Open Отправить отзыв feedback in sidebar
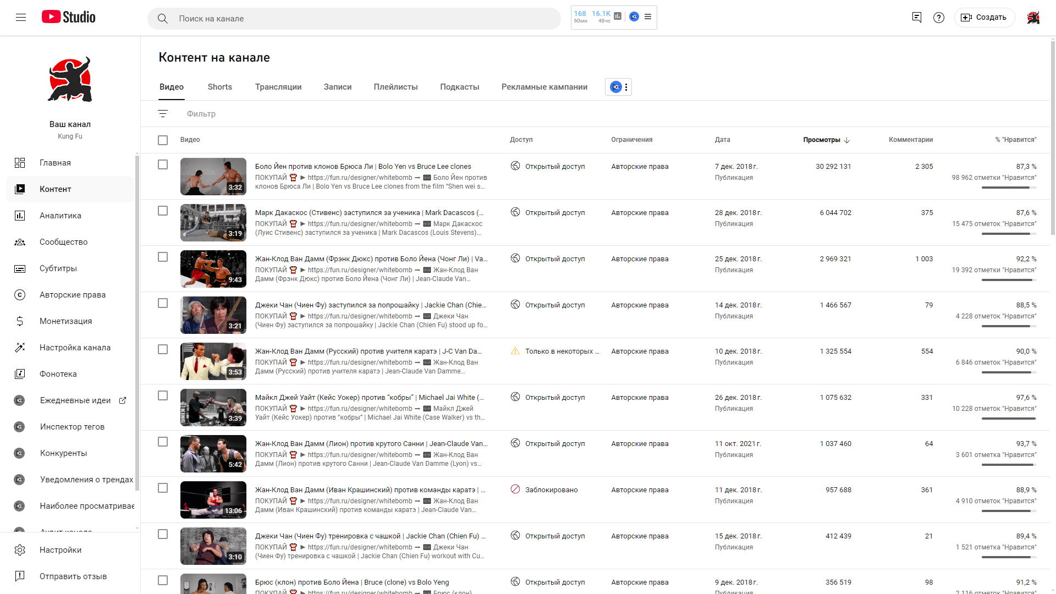 (x=70, y=576)
